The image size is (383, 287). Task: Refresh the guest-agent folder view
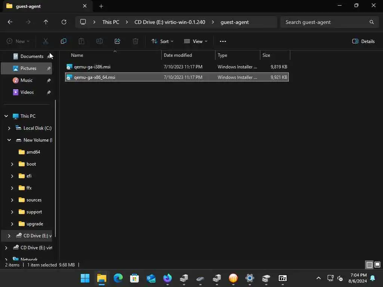pos(64,22)
